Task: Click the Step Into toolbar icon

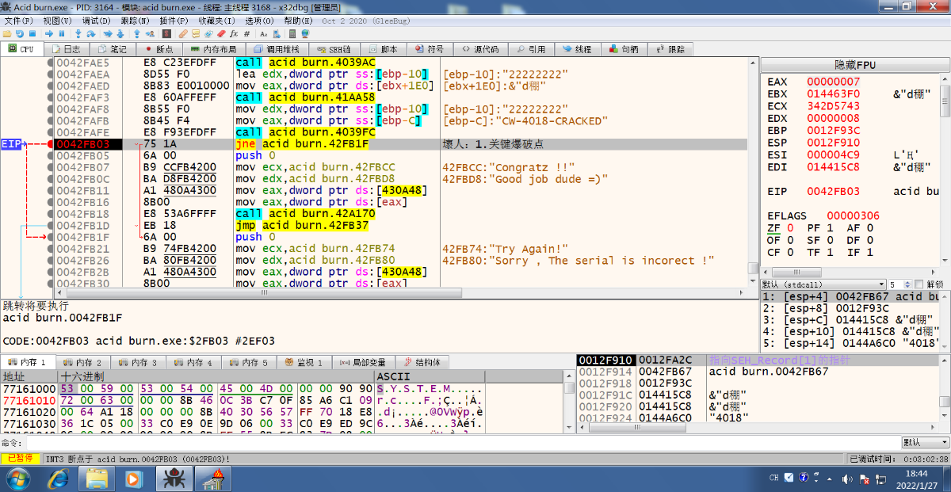Action: point(78,34)
